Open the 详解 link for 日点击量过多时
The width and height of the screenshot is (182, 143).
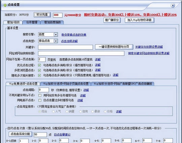coord(80,100)
